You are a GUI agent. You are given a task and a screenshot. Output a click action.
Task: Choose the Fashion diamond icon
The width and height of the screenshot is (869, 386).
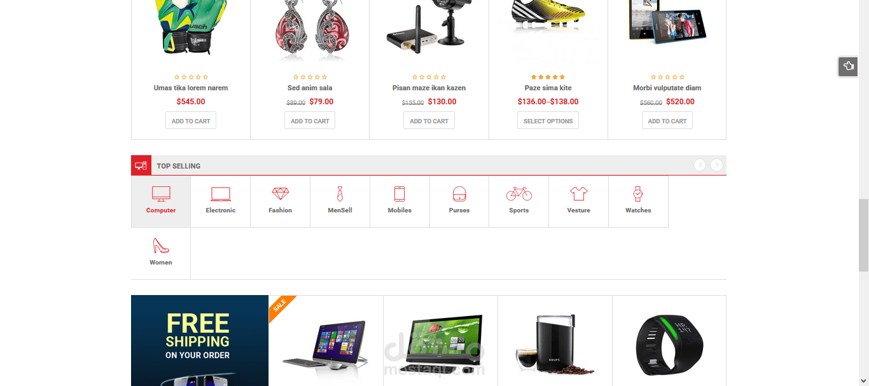[281, 193]
